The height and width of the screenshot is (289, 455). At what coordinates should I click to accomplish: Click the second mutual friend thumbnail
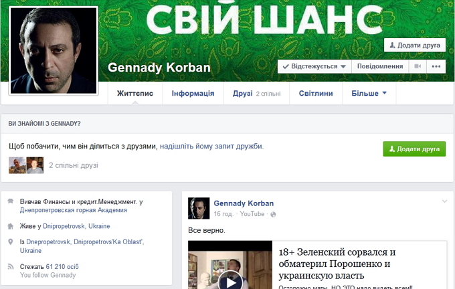(x=35, y=165)
